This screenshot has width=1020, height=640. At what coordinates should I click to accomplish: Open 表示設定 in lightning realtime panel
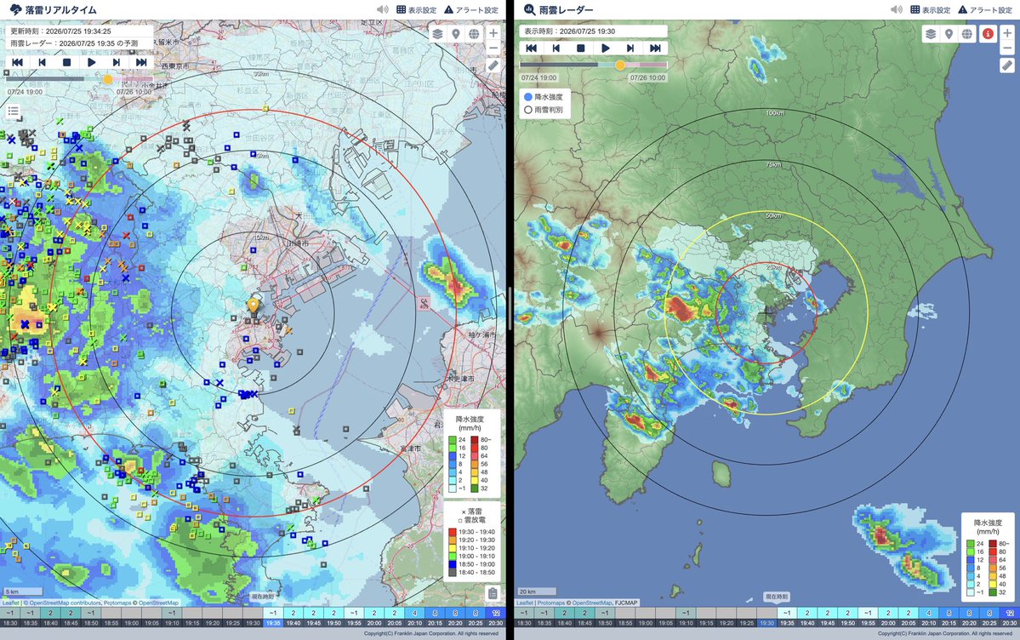[x=417, y=9]
